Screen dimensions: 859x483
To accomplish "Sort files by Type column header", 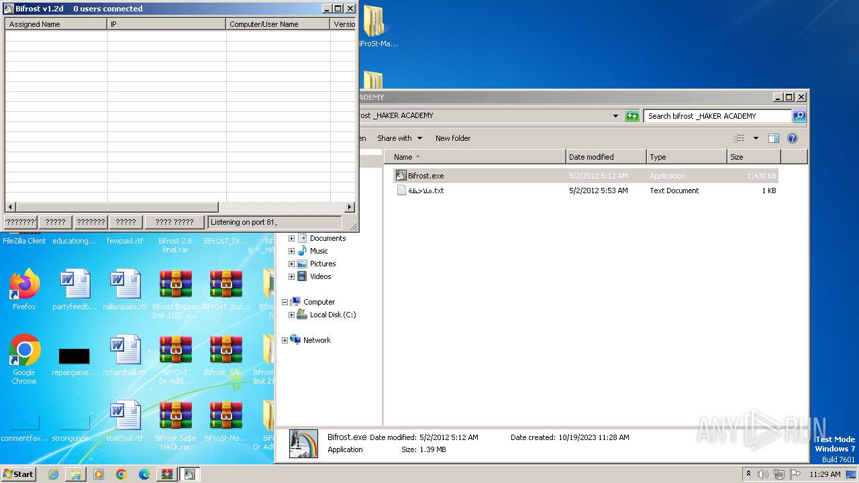I will tap(687, 157).
